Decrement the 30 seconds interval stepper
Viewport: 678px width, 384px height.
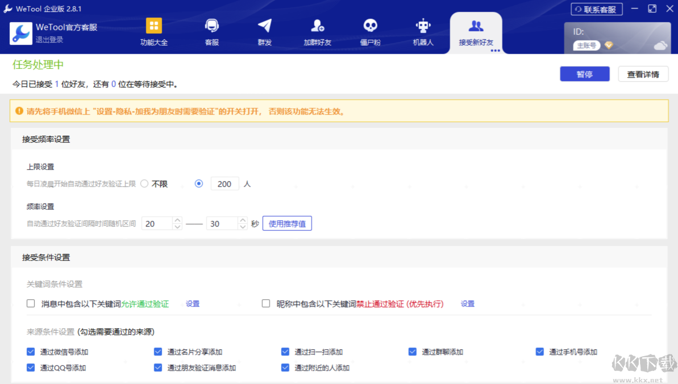[x=242, y=226]
